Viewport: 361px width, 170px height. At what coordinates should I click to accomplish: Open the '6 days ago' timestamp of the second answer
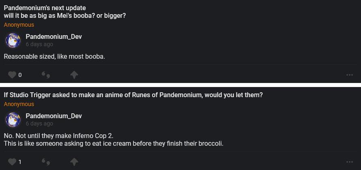(39, 123)
